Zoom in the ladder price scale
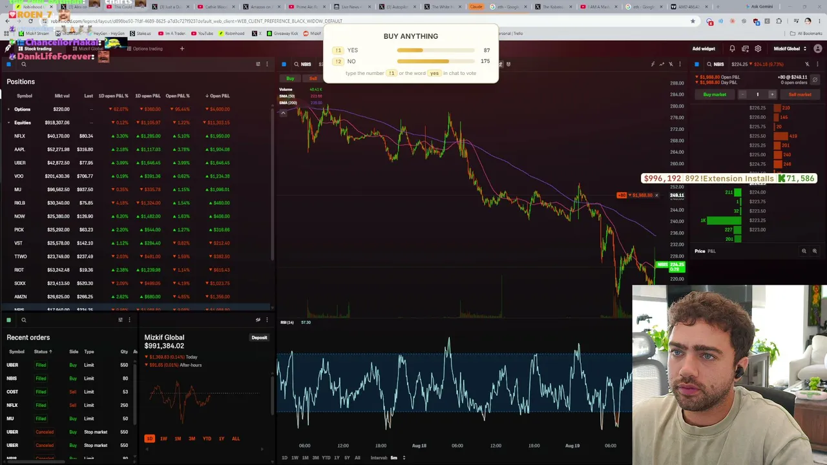 [814, 251]
